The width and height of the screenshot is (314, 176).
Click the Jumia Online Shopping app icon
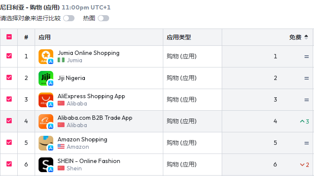46,56
